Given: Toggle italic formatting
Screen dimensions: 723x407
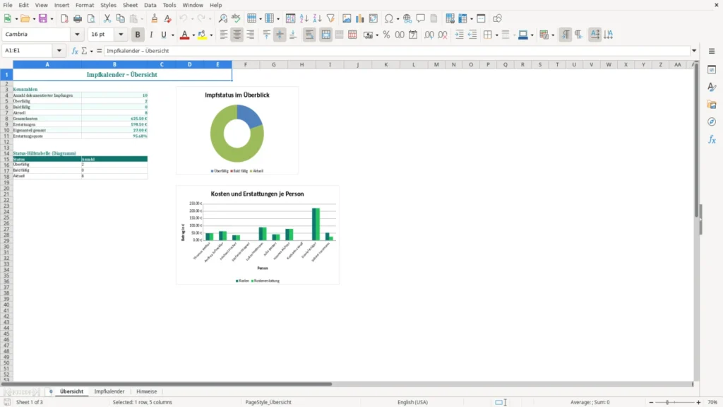Looking at the screenshot, I should [x=151, y=35].
